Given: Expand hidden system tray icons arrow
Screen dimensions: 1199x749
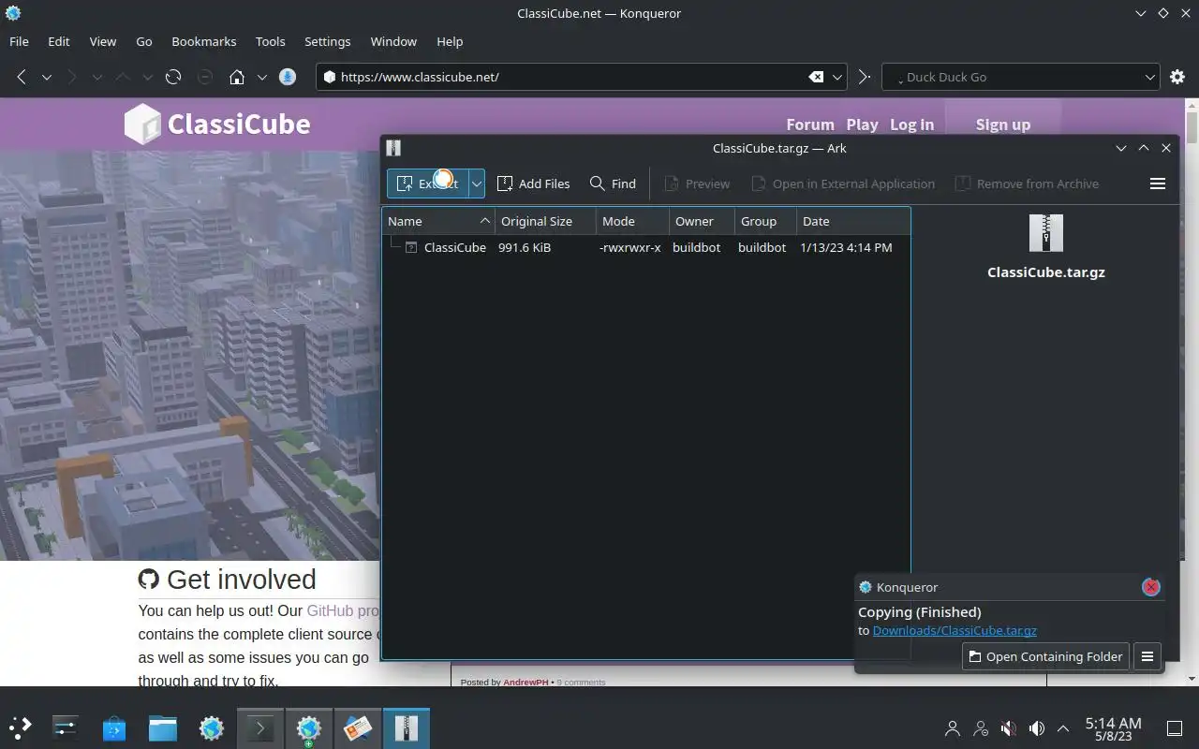Looking at the screenshot, I should (x=1063, y=727).
